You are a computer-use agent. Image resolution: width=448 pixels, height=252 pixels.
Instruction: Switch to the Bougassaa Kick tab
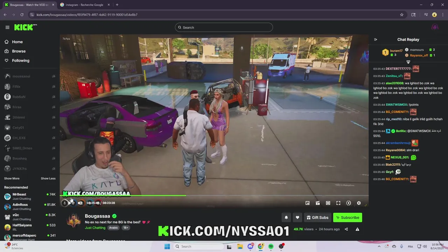click(29, 5)
